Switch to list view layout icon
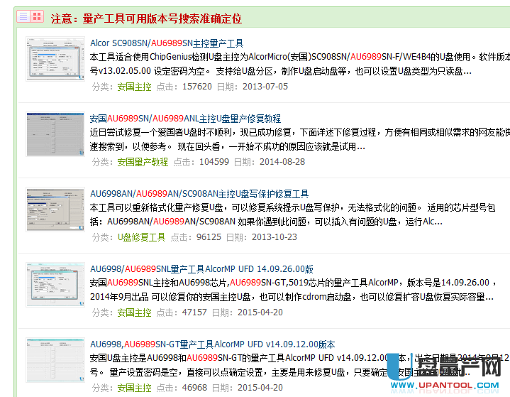Image resolution: width=510 pixels, height=397 pixels. click(23, 16)
